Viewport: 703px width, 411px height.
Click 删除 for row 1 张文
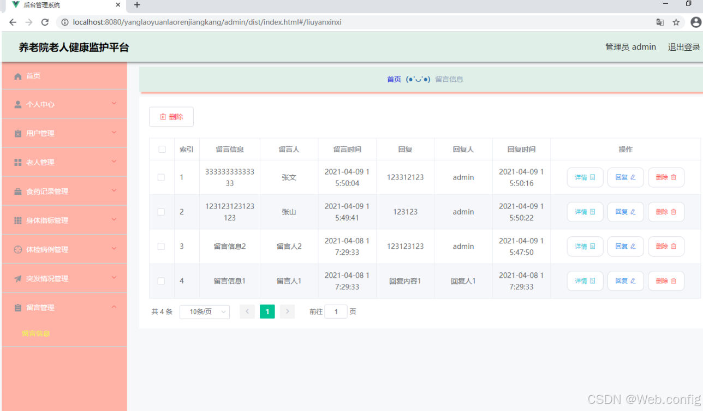[x=666, y=177]
